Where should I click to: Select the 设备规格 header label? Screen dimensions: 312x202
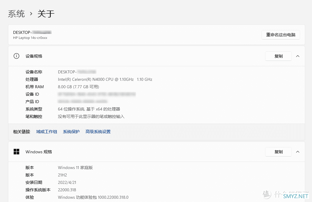tap(34, 56)
